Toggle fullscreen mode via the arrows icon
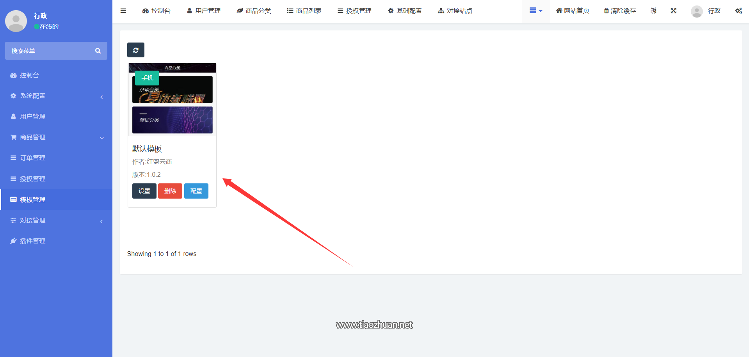This screenshot has width=749, height=357. coord(674,11)
